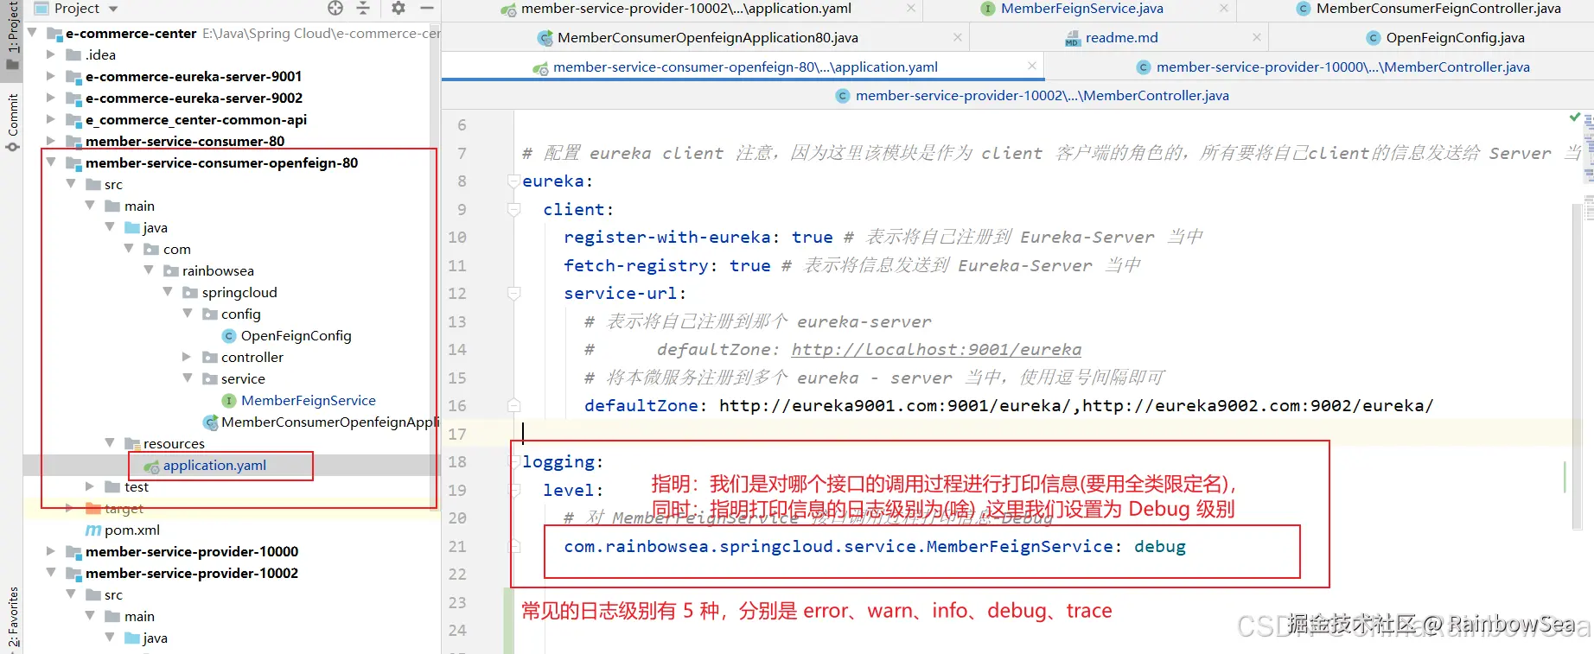The image size is (1594, 654).
Task: Switch to member-service-provider-10000 MemberController.java tab
Action: [1342, 67]
